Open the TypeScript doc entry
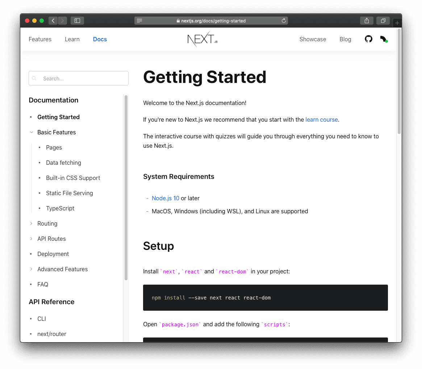This screenshot has width=422, height=369. [x=60, y=208]
